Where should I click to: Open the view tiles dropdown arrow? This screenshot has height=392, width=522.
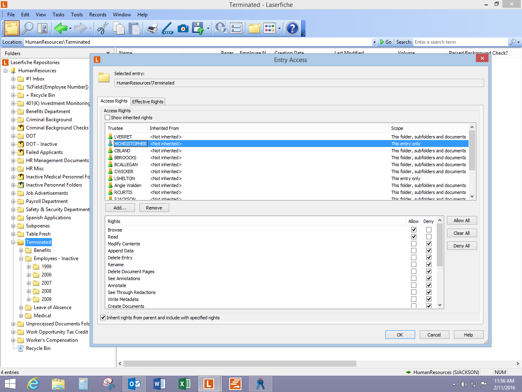pyautogui.click(x=279, y=29)
